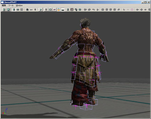The width and height of the screenshot is (151, 119).
Task: Click the chain link icon
Action: tap(76, 10)
